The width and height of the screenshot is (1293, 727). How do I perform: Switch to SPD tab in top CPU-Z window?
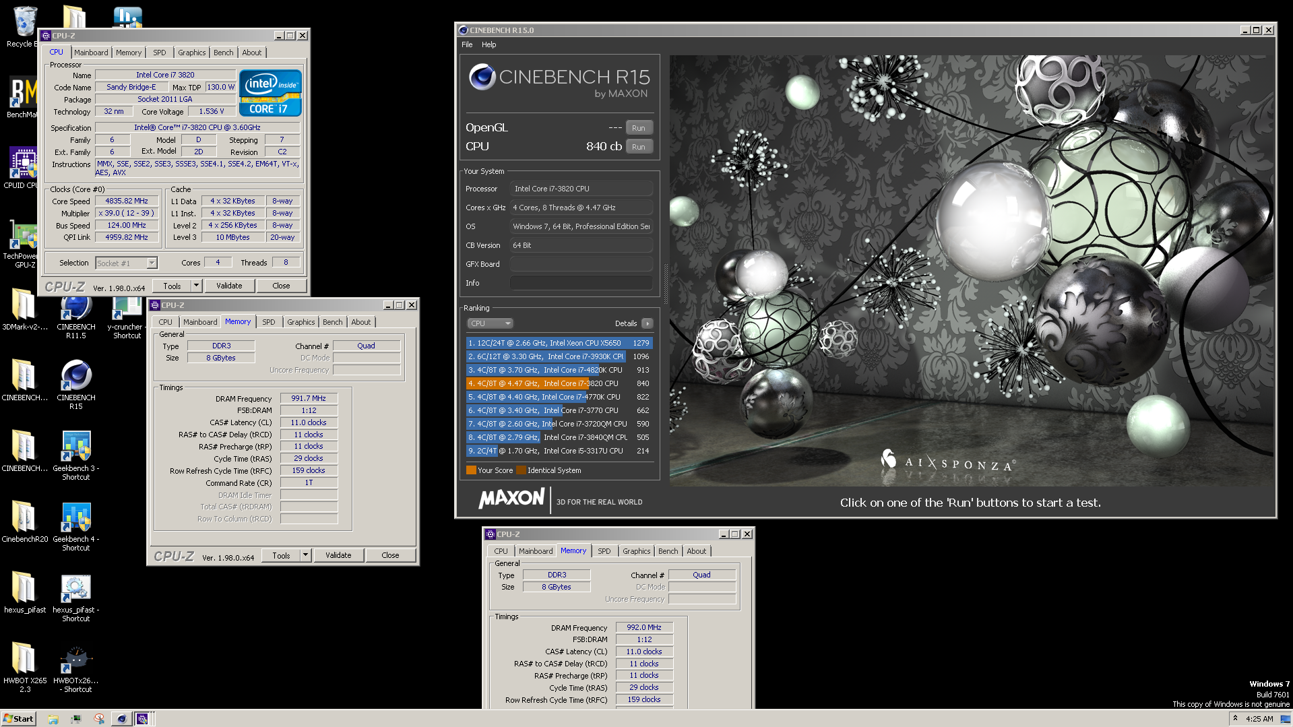point(159,53)
